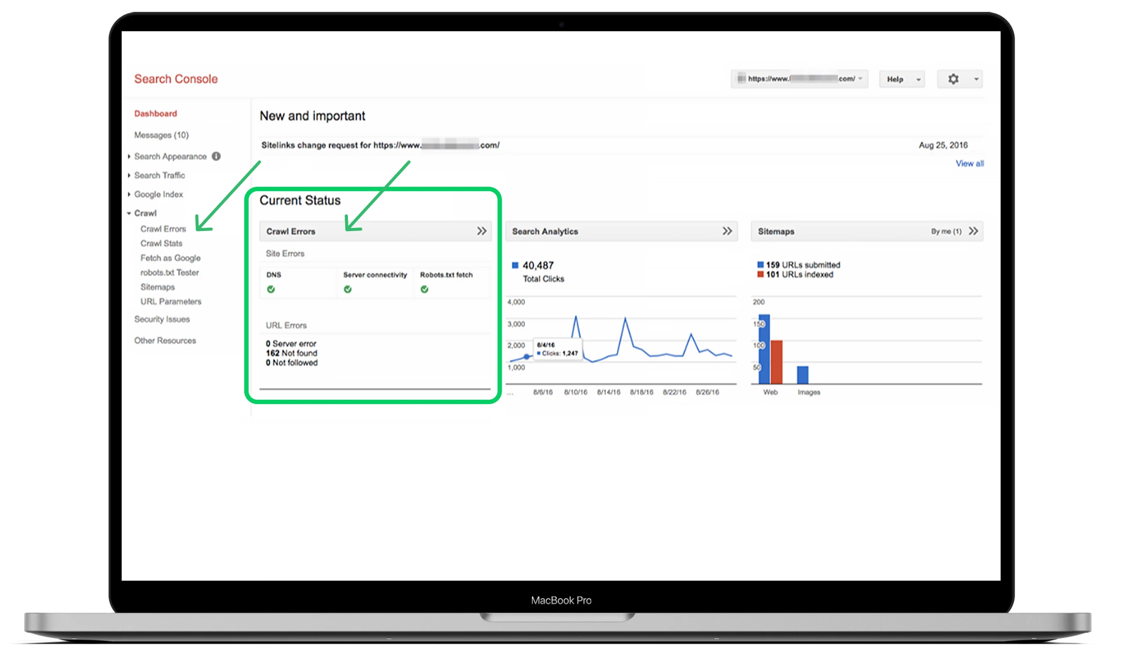Screen dimensions: 1128x661
Task: Open Messages (10) in sidebar
Action: [163, 136]
